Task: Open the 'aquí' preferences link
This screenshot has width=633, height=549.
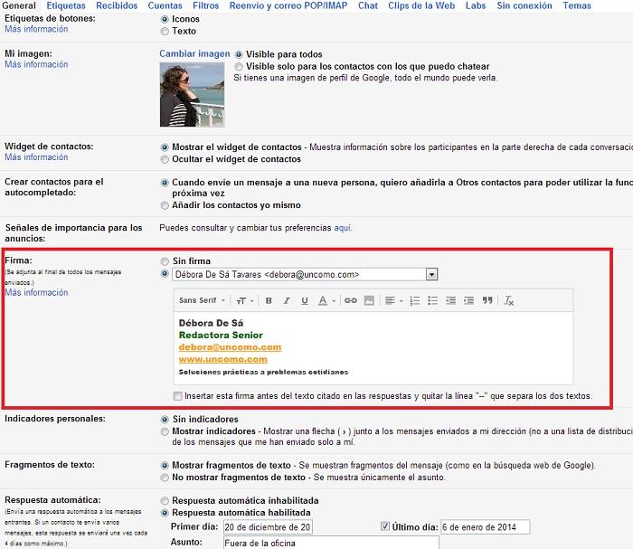Action: 343,228
